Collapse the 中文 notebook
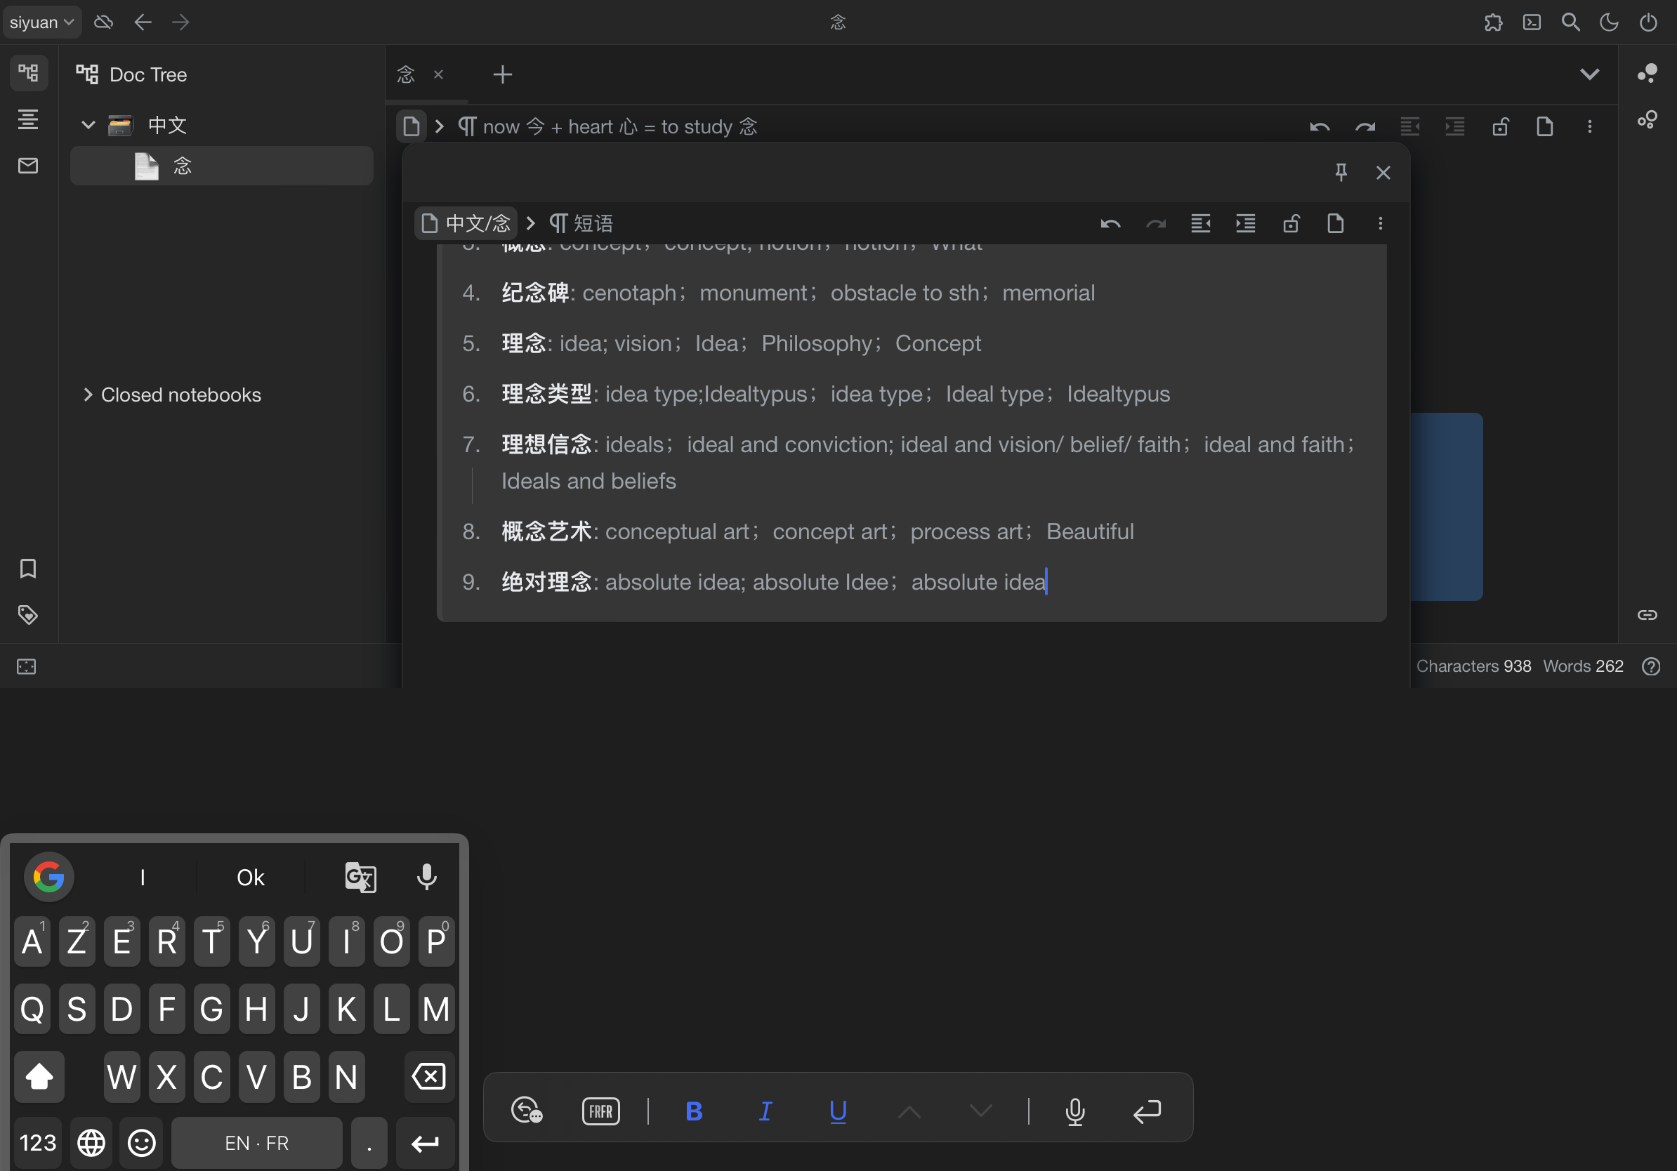Viewport: 1677px width, 1171px height. coord(88,125)
